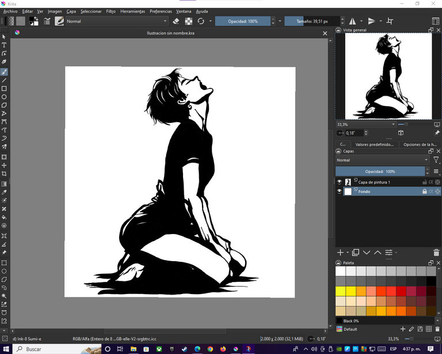Toggle visibility of the Fondo layer
The height and width of the screenshot is (354, 442).
click(x=340, y=191)
